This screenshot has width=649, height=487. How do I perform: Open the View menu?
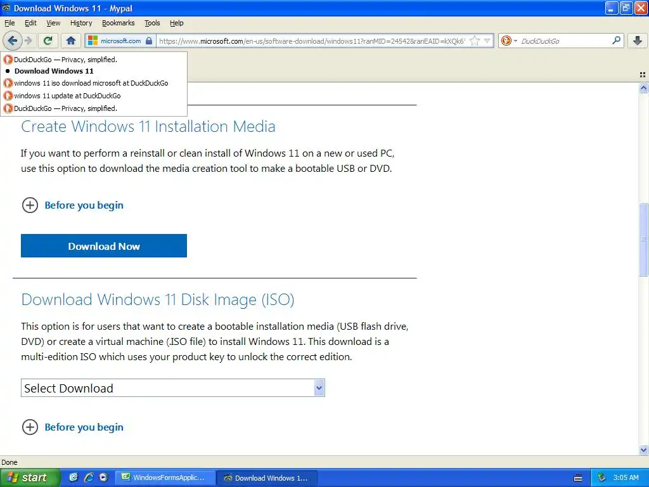click(53, 23)
